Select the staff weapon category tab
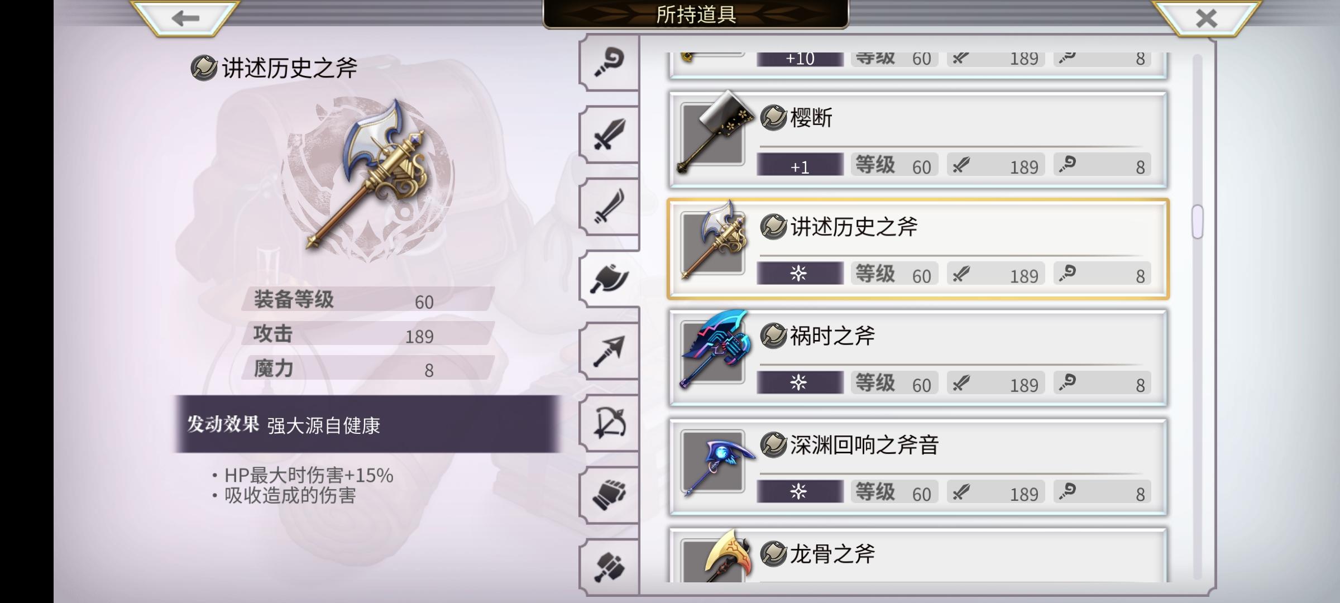The width and height of the screenshot is (1340, 603). click(x=609, y=63)
